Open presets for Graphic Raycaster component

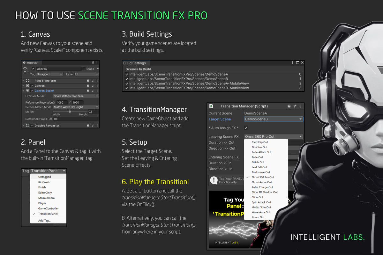pos(93,126)
